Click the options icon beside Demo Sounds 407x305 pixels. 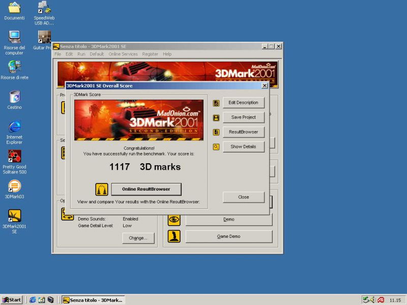pyautogui.click(x=68, y=214)
